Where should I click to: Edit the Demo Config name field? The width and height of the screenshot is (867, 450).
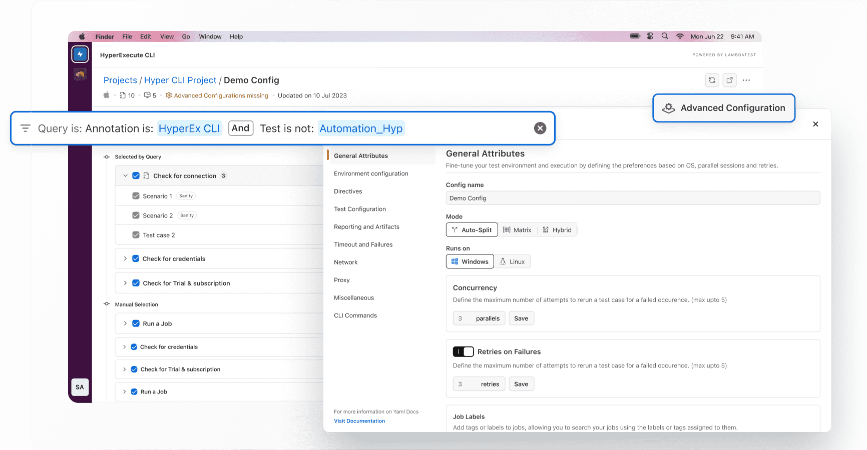[x=632, y=197]
